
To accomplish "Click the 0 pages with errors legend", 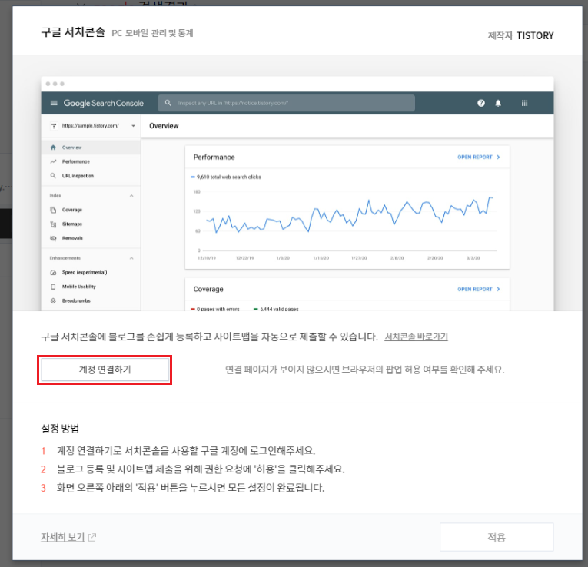I will point(215,309).
